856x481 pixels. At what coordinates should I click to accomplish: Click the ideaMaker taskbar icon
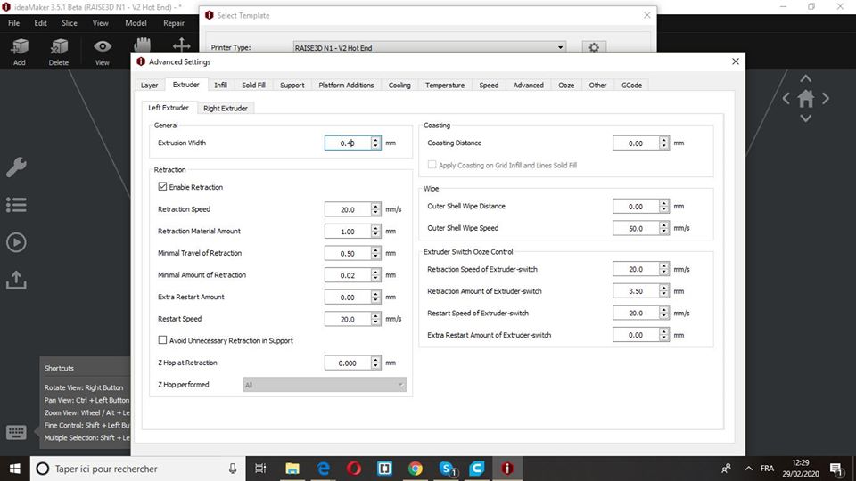[x=507, y=469]
